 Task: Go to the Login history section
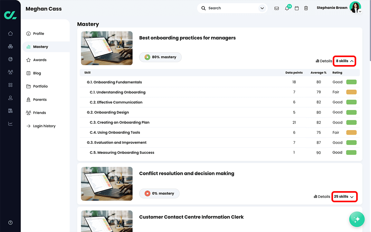44,126
